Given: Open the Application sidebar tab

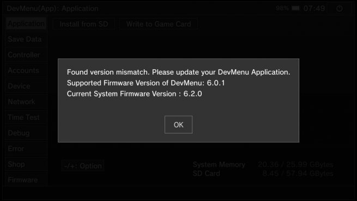Looking at the screenshot, I should pos(26,23).
